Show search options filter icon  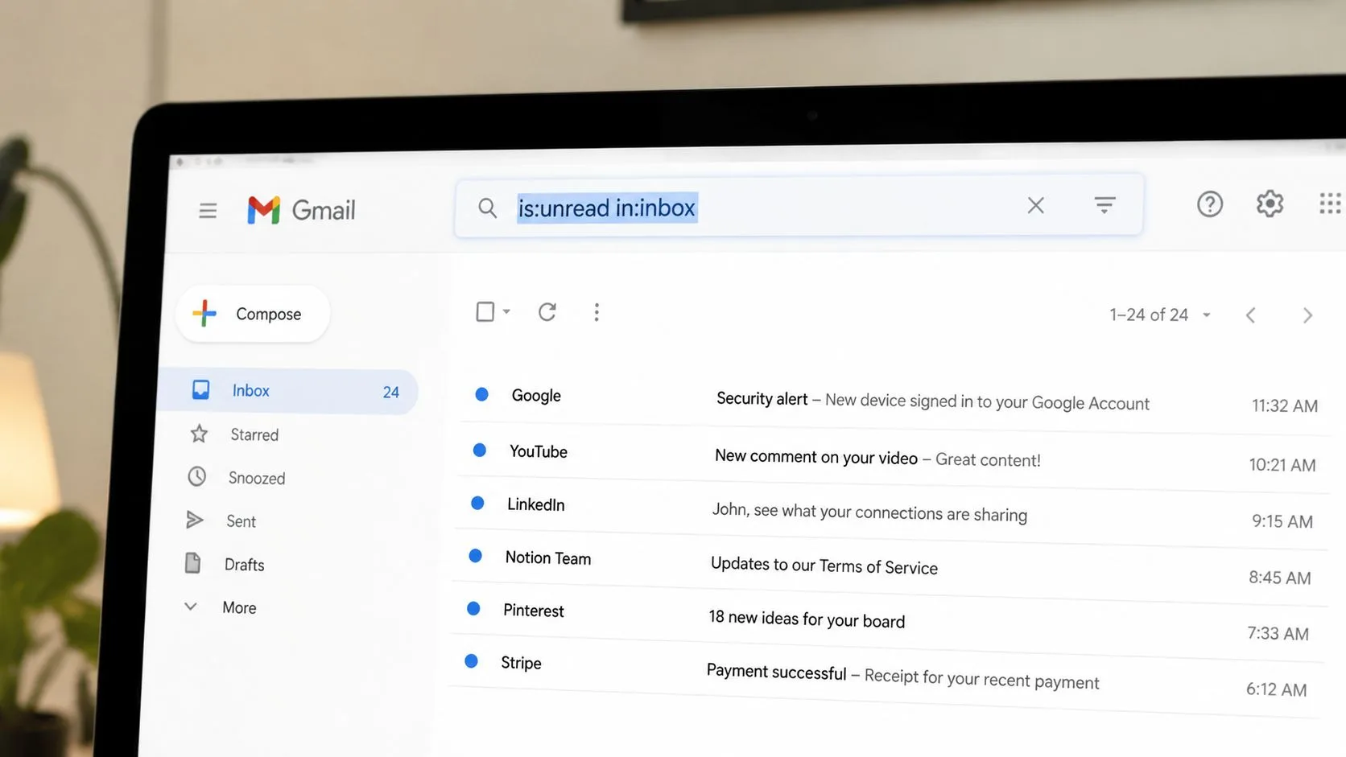click(x=1104, y=205)
